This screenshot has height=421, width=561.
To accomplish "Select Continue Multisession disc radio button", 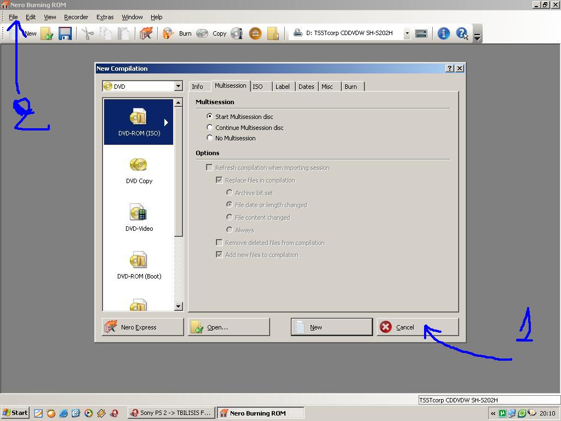I will tap(210, 127).
